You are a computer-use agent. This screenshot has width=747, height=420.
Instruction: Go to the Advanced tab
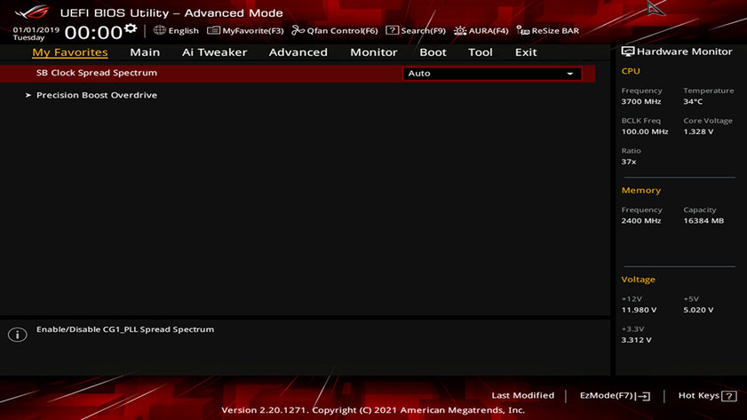298,52
